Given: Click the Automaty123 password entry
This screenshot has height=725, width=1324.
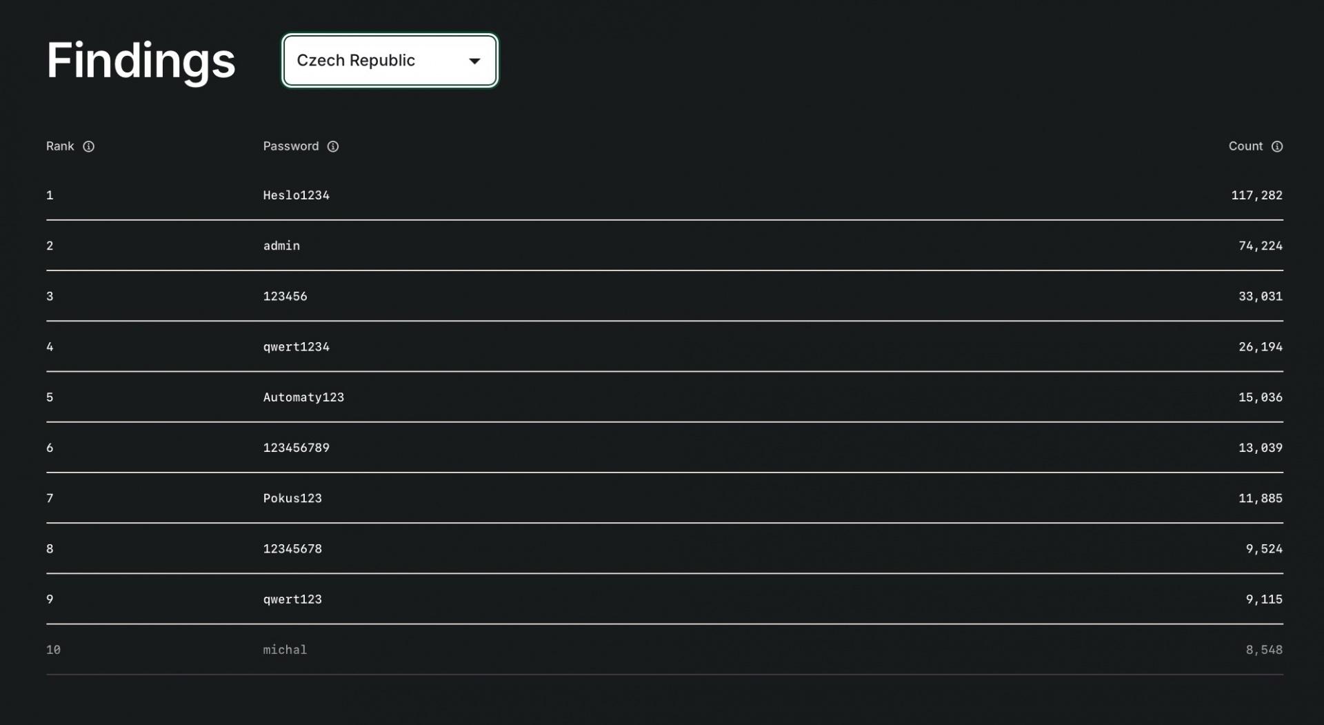Looking at the screenshot, I should 303,397.
